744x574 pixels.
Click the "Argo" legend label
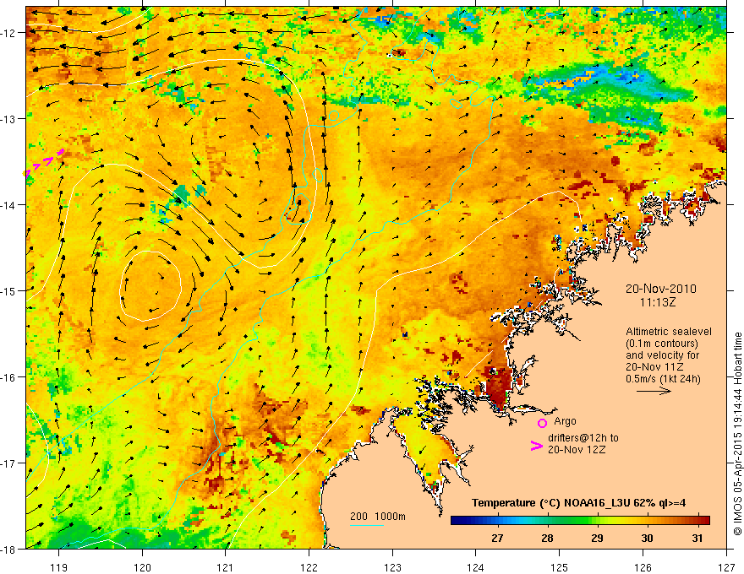[565, 421]
